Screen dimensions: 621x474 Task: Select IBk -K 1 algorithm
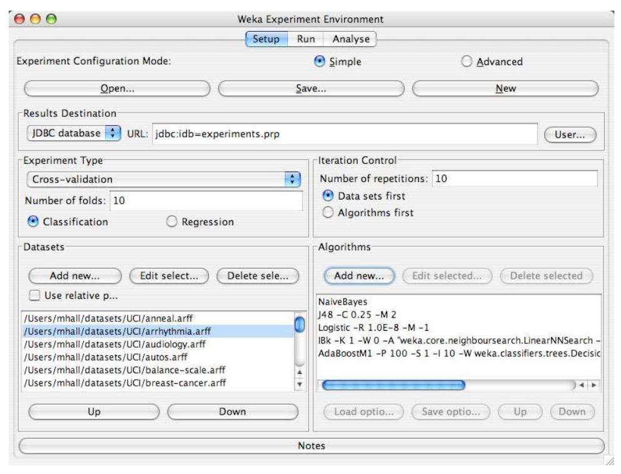[x=458, y=341]
